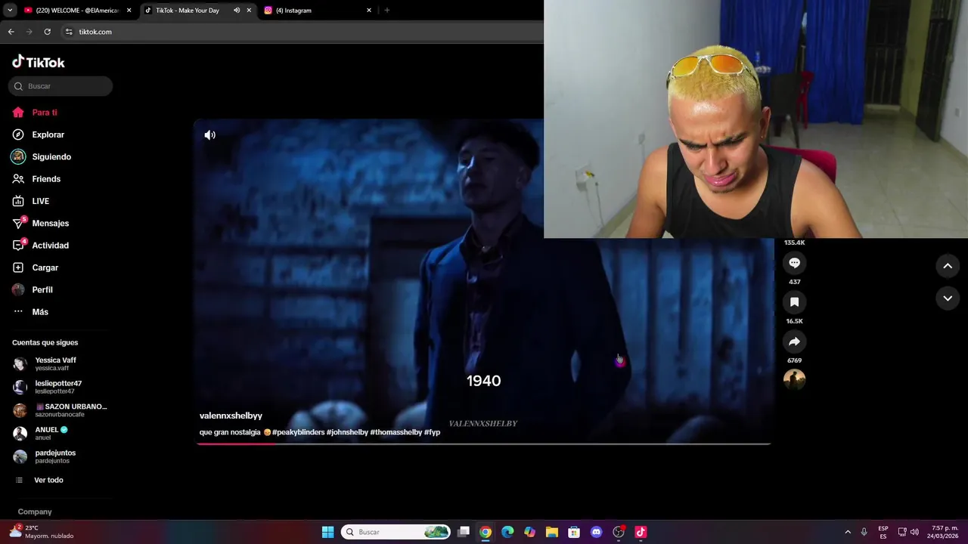Screen dimensions: 968x544
Task: Open OBS Studio from the taskbar
Action: pyautogui.click(x=619, y=532)
